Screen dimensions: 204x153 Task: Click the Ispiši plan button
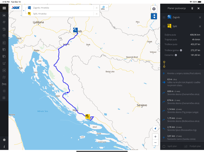(x=171, y=146)
